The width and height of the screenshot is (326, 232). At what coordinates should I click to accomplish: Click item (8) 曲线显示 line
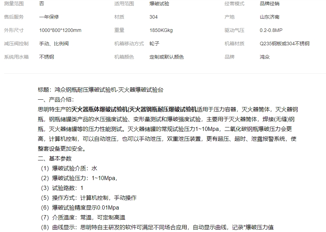pyautogui.click(x=157, y=227)
